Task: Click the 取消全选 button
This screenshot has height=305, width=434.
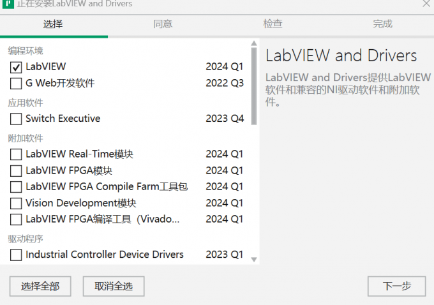Action: [x=114, y=286]
